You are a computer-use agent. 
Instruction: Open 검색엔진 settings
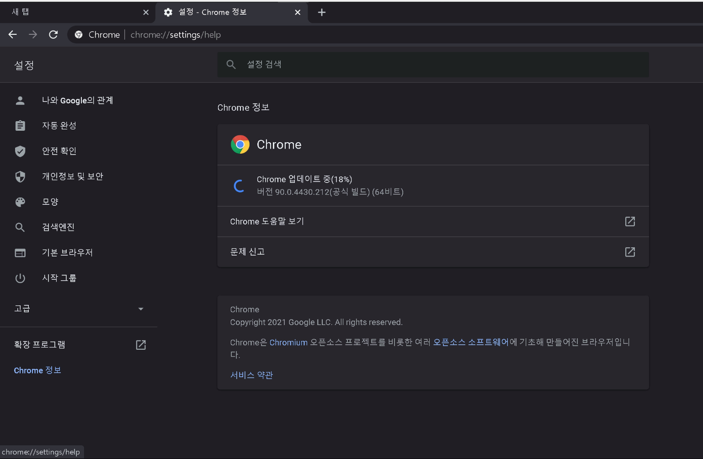click(58, 227)
